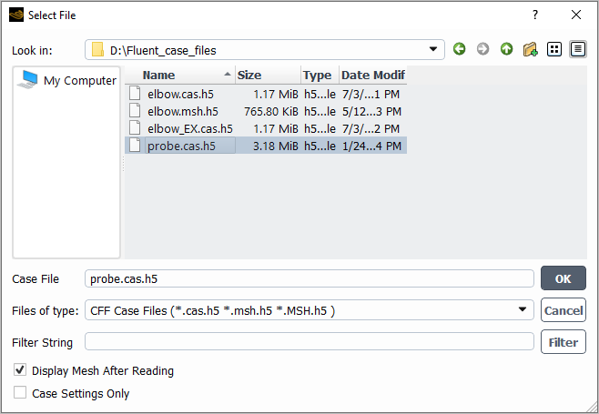Sort files by Type column header

pos(320,76)
